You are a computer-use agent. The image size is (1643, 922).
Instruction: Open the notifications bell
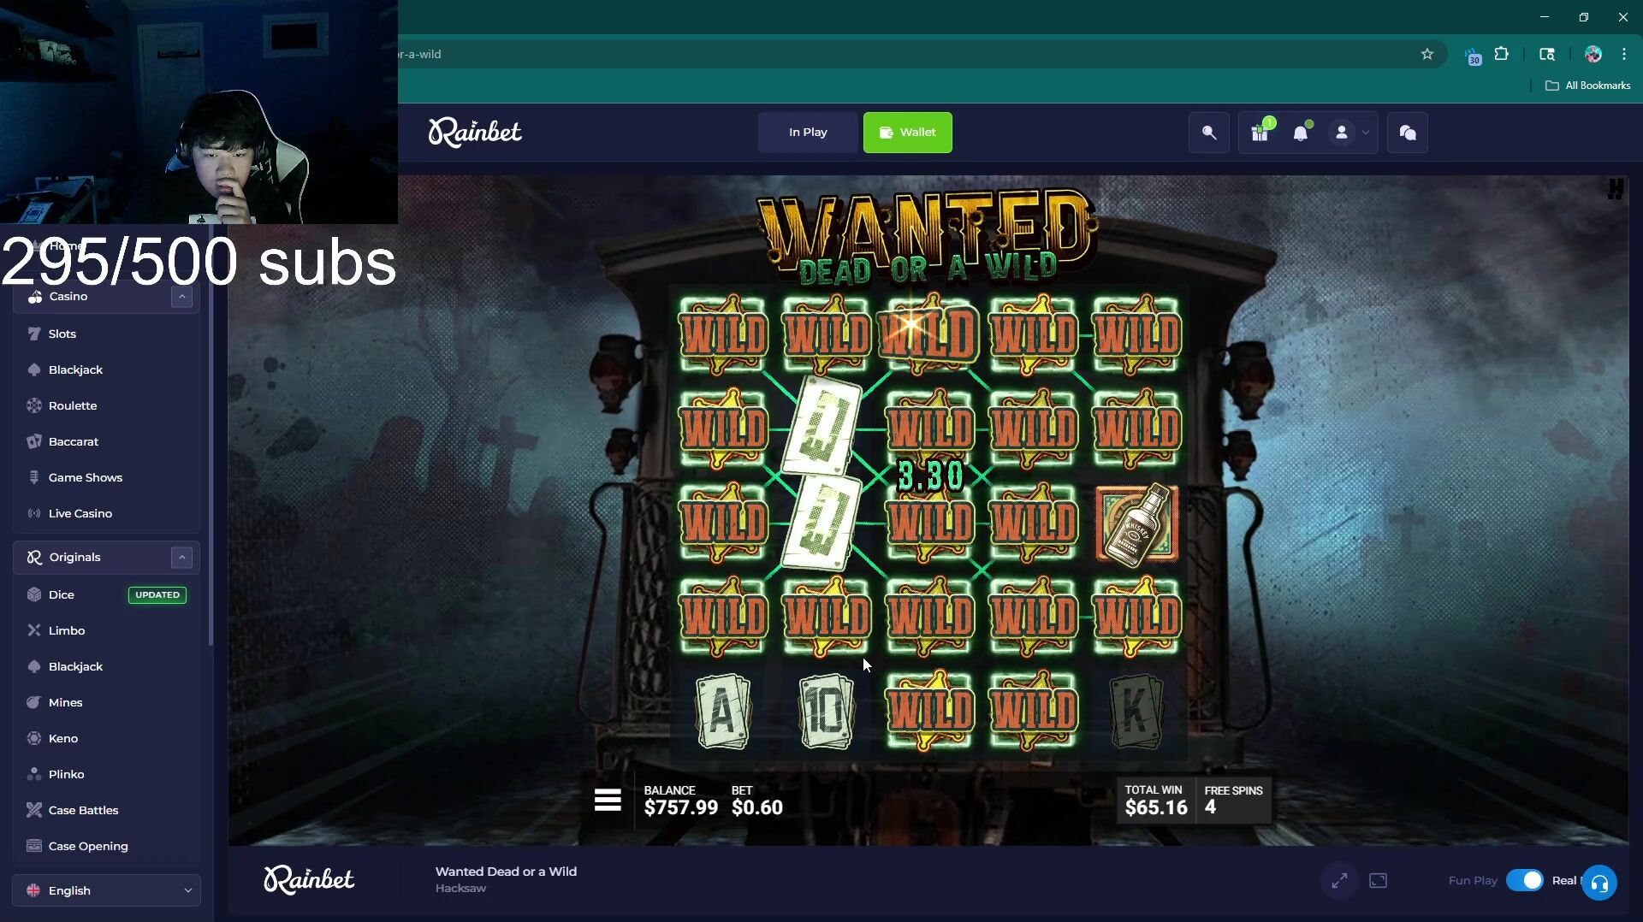pyautogui.click(x=1301, y=133)
